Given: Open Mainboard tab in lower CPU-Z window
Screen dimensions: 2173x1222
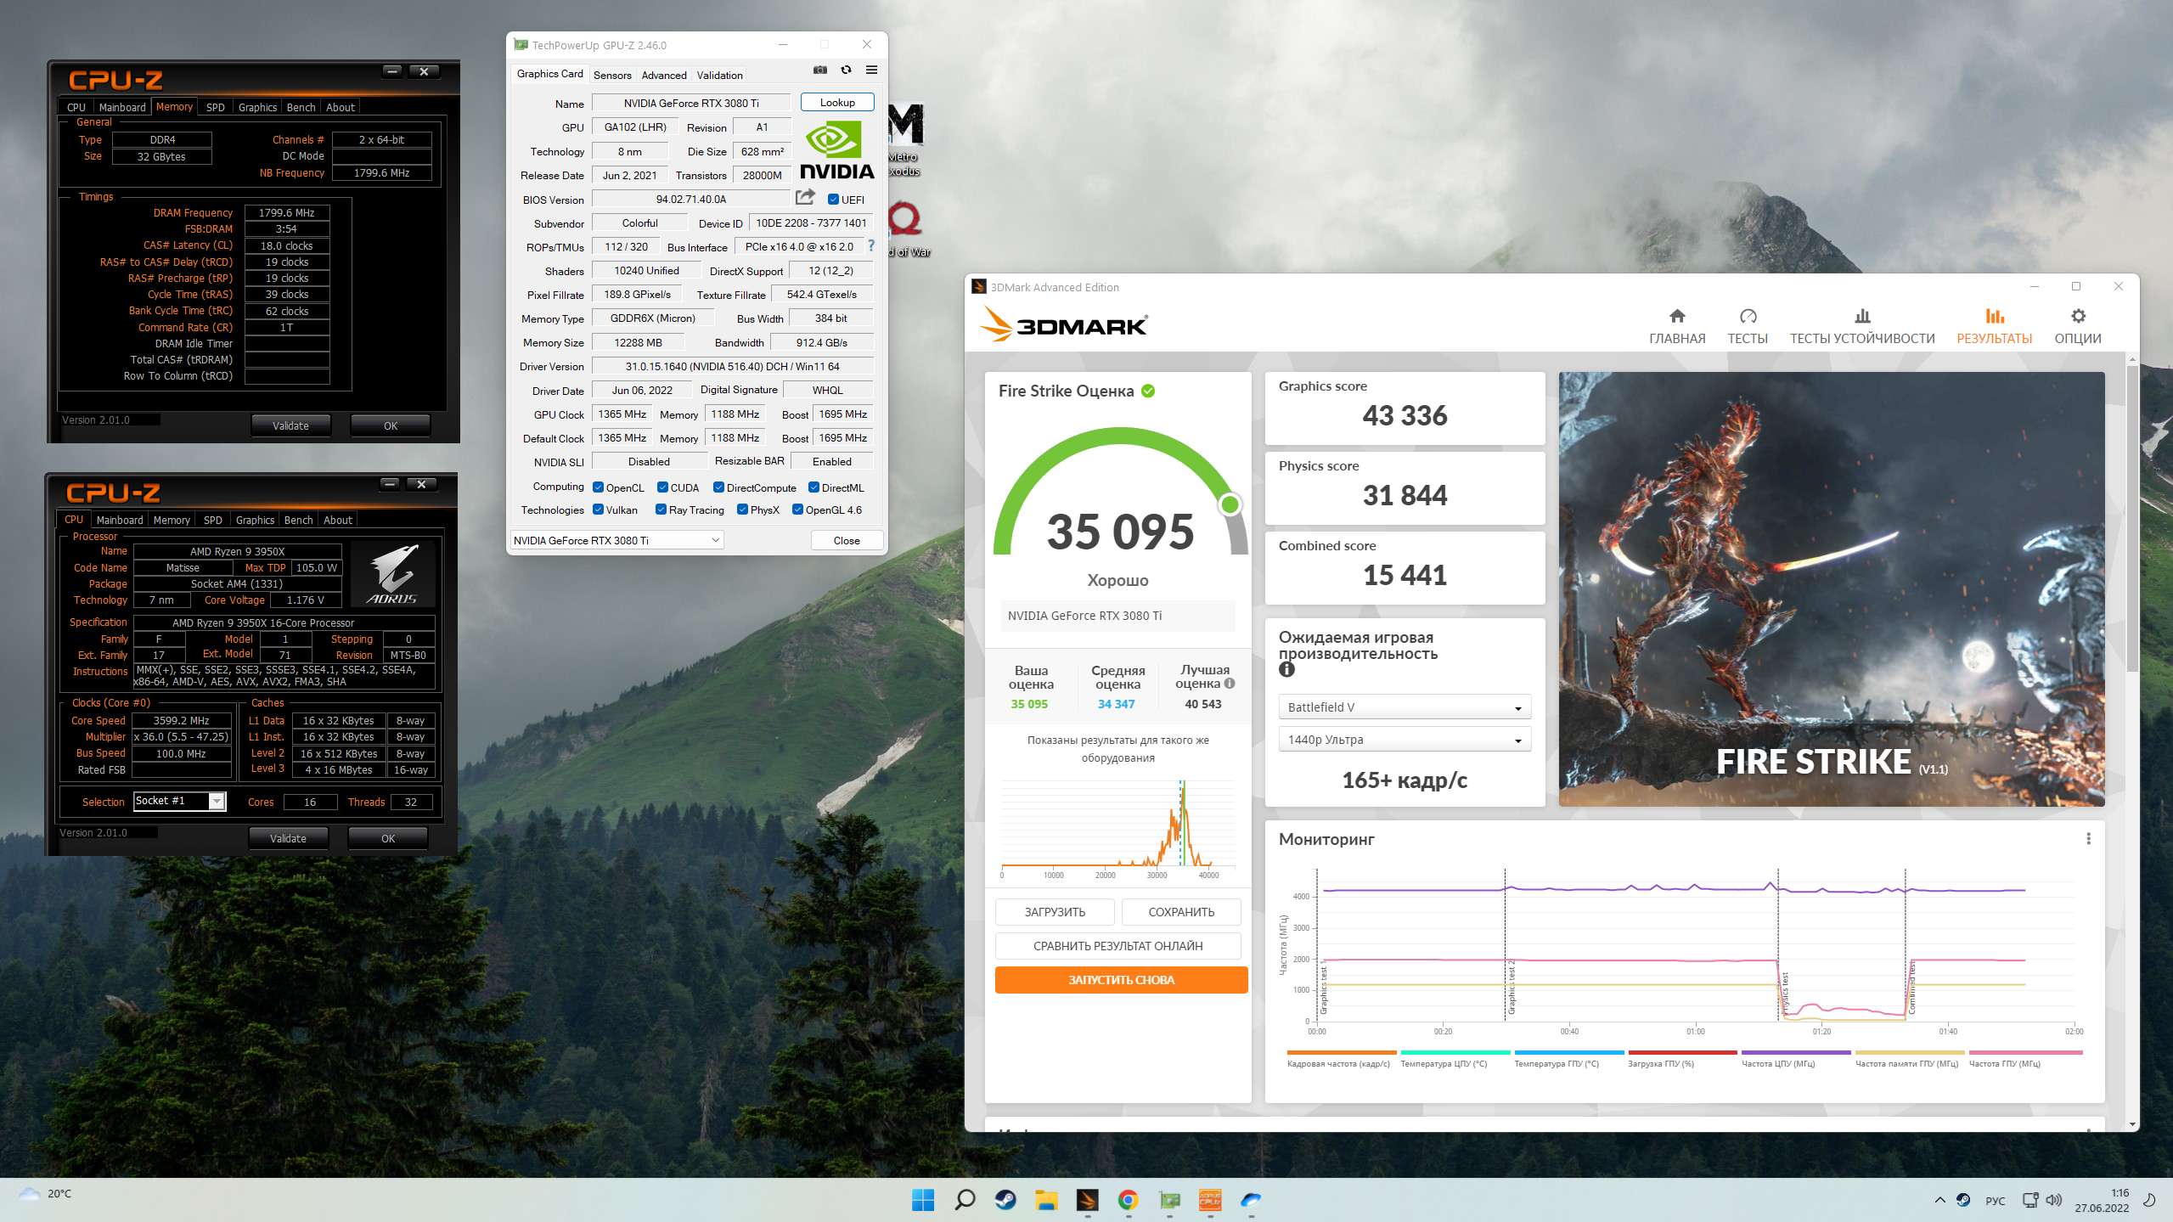Looking at the screenshot, I should point(120,520).
